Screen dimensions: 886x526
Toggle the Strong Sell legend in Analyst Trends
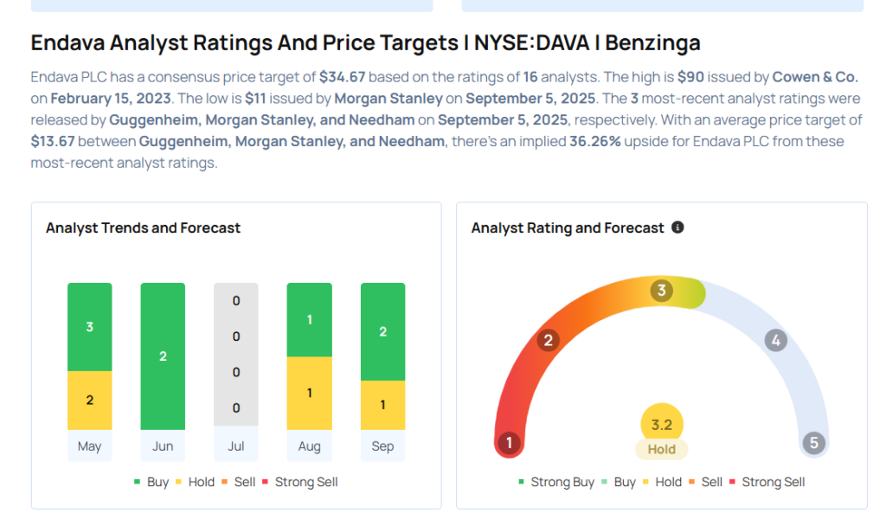299,482
